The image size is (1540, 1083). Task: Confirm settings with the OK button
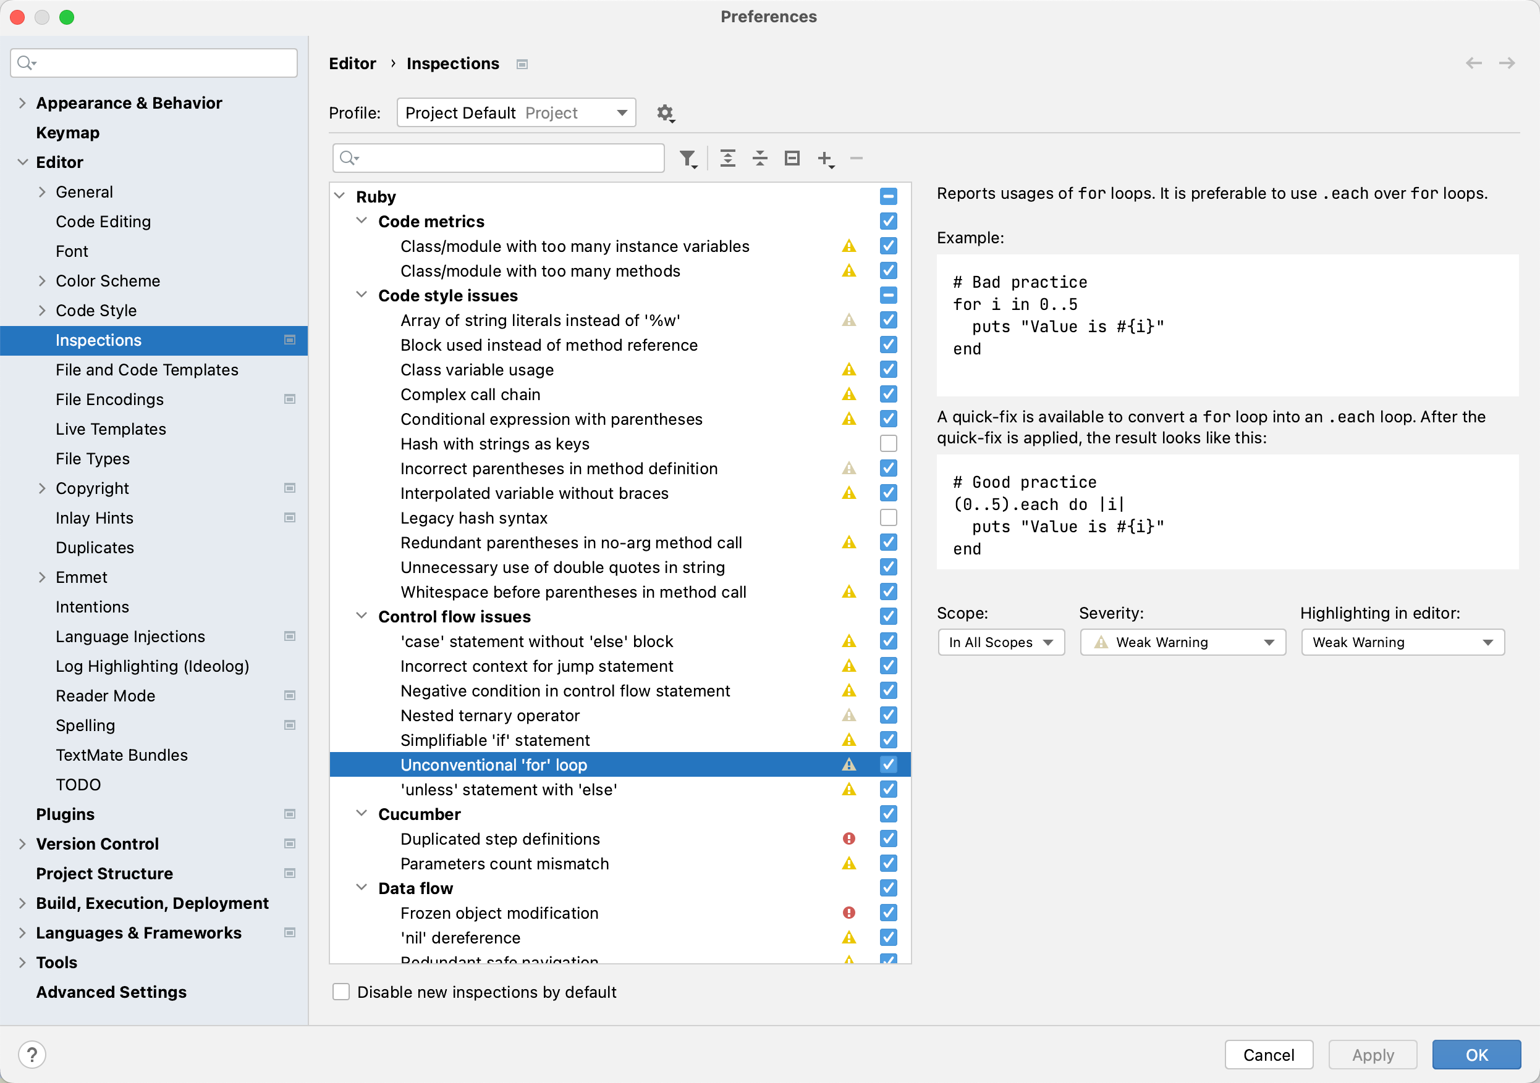[x=1476, y=1054]
